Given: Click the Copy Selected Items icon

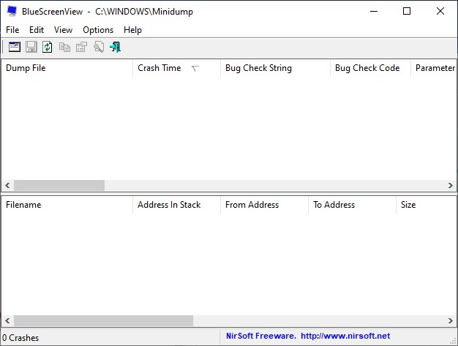Looking at the screenshot, I should coord(65,47).
